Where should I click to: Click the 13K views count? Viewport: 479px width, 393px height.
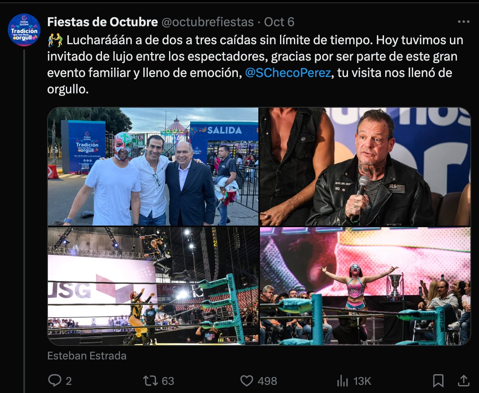tap(362, 381)
